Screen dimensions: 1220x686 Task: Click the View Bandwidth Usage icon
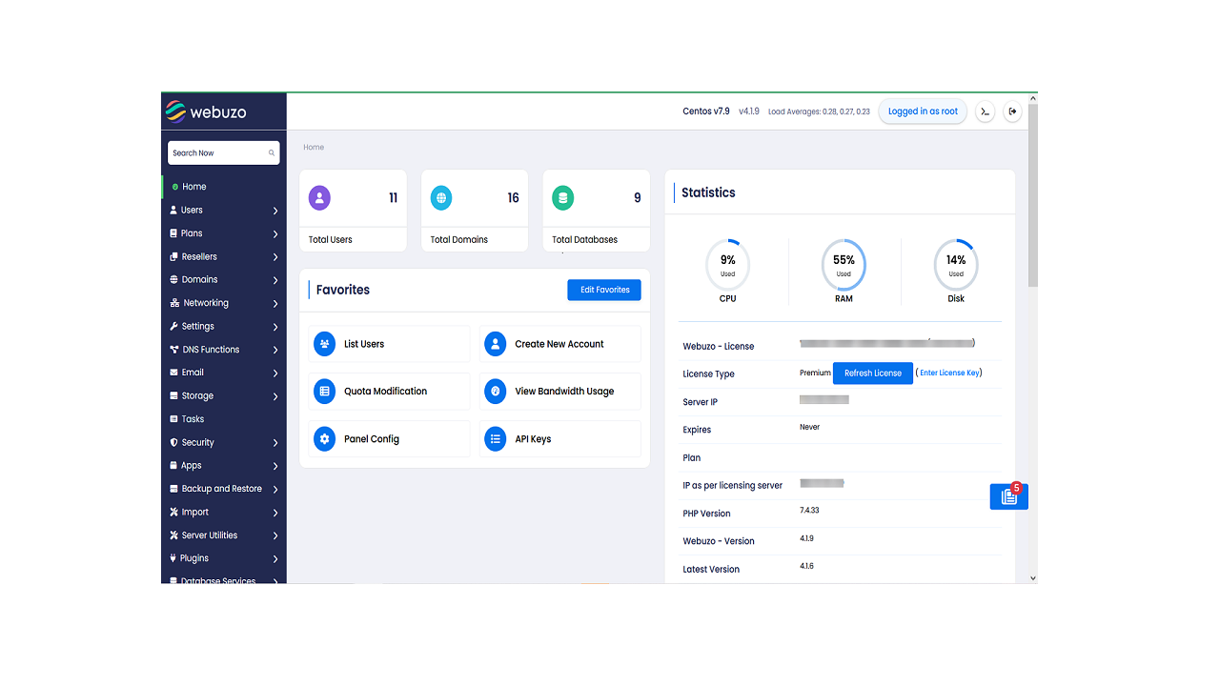495,391
